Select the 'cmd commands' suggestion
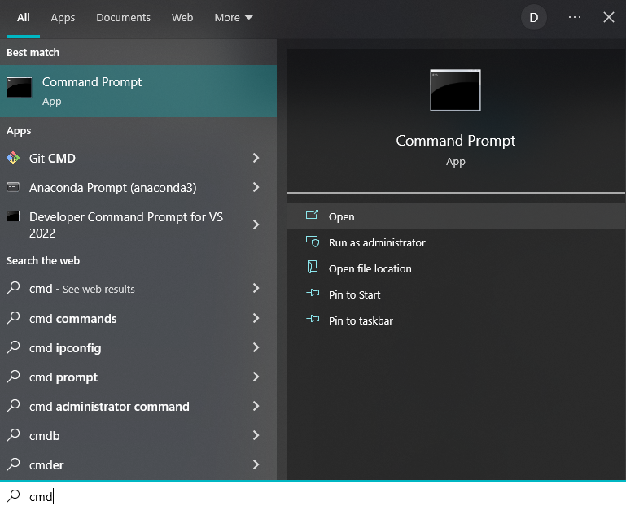The height and width of the screenshot is (510, 626). [138, 318]
